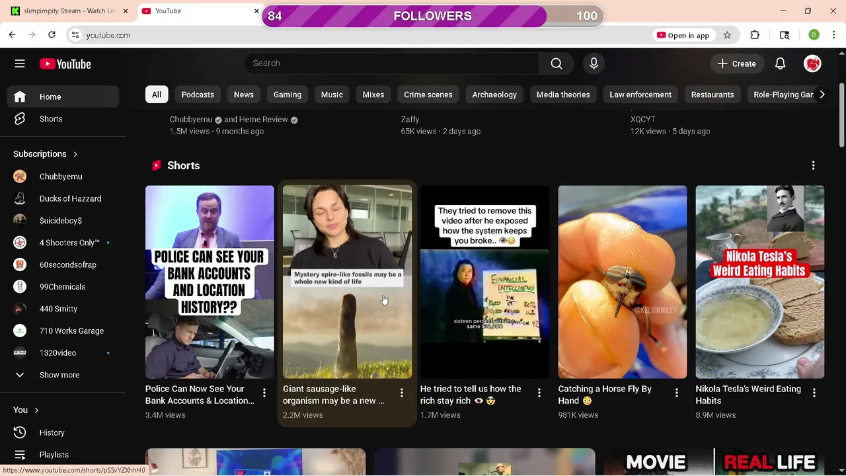The width and height of the screenshot is (846, 476).
Task: Close the slimpimpity Stream tab
Action: 125,11
